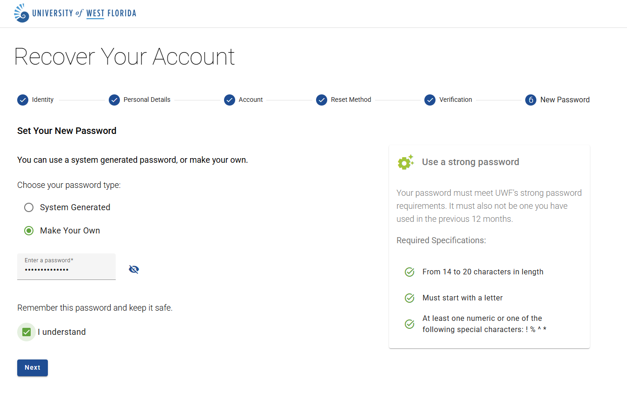Click the Choose your password type label
Viewport: 627px width, 399px height.
point(69,185)
